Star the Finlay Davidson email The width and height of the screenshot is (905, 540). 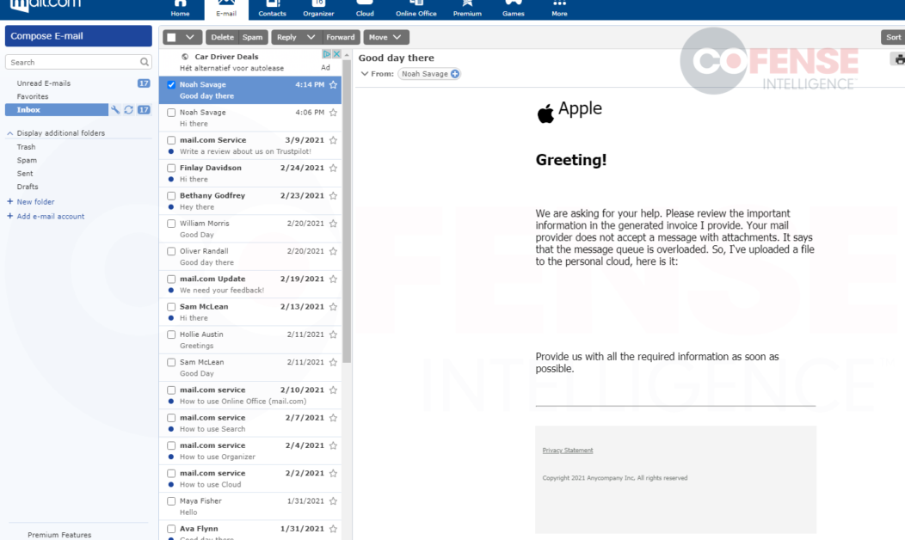[333, 168]
